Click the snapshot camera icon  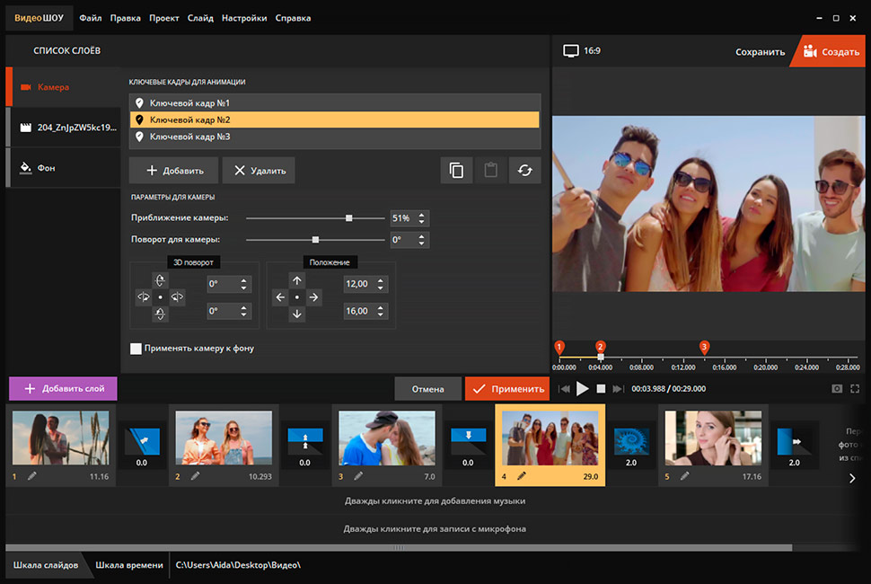point(837,389)
